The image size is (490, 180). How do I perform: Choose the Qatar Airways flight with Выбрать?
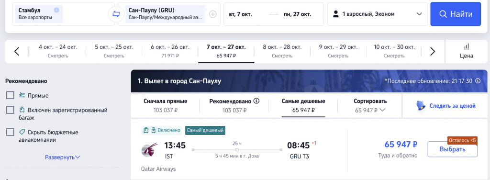452,149
